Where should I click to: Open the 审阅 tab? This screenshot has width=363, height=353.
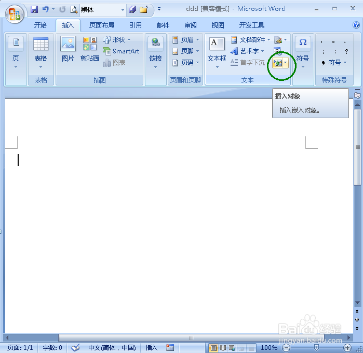click(x=191, y=25)
